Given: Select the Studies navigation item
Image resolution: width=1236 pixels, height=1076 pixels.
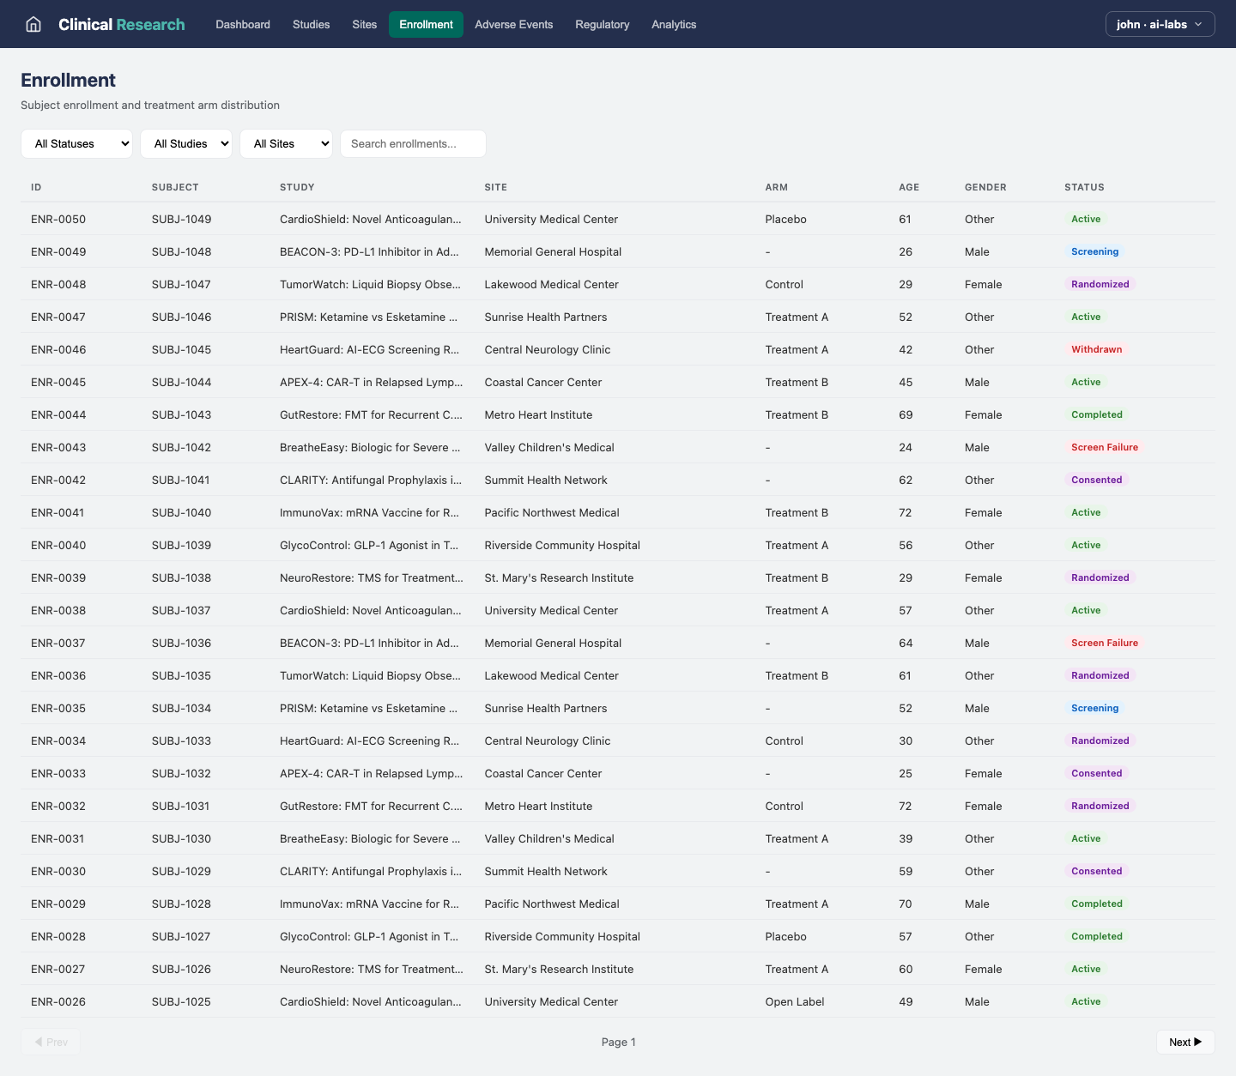Looking at the screenshot, I should click(x=311, y=24).
